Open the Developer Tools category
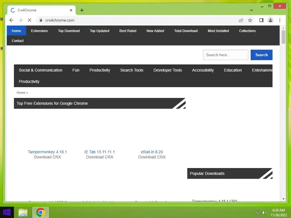Screen dimensions: 291x218 168,70
